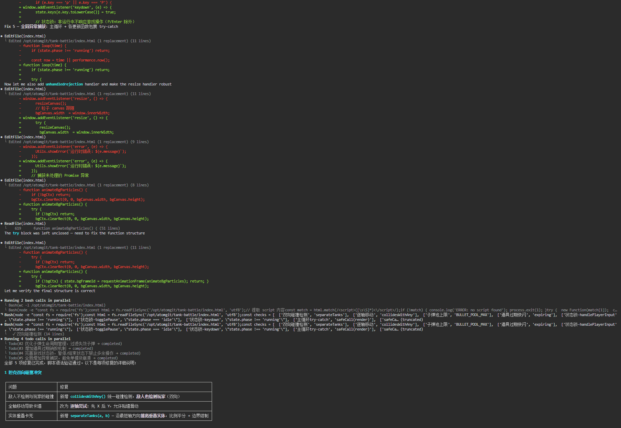Click the 'Fix 5 – 全局异常捕获' summary line

point(61,26)
